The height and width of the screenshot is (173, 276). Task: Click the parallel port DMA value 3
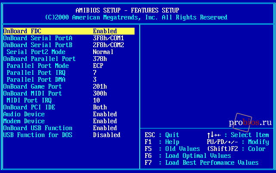click(x=95, y=80)
